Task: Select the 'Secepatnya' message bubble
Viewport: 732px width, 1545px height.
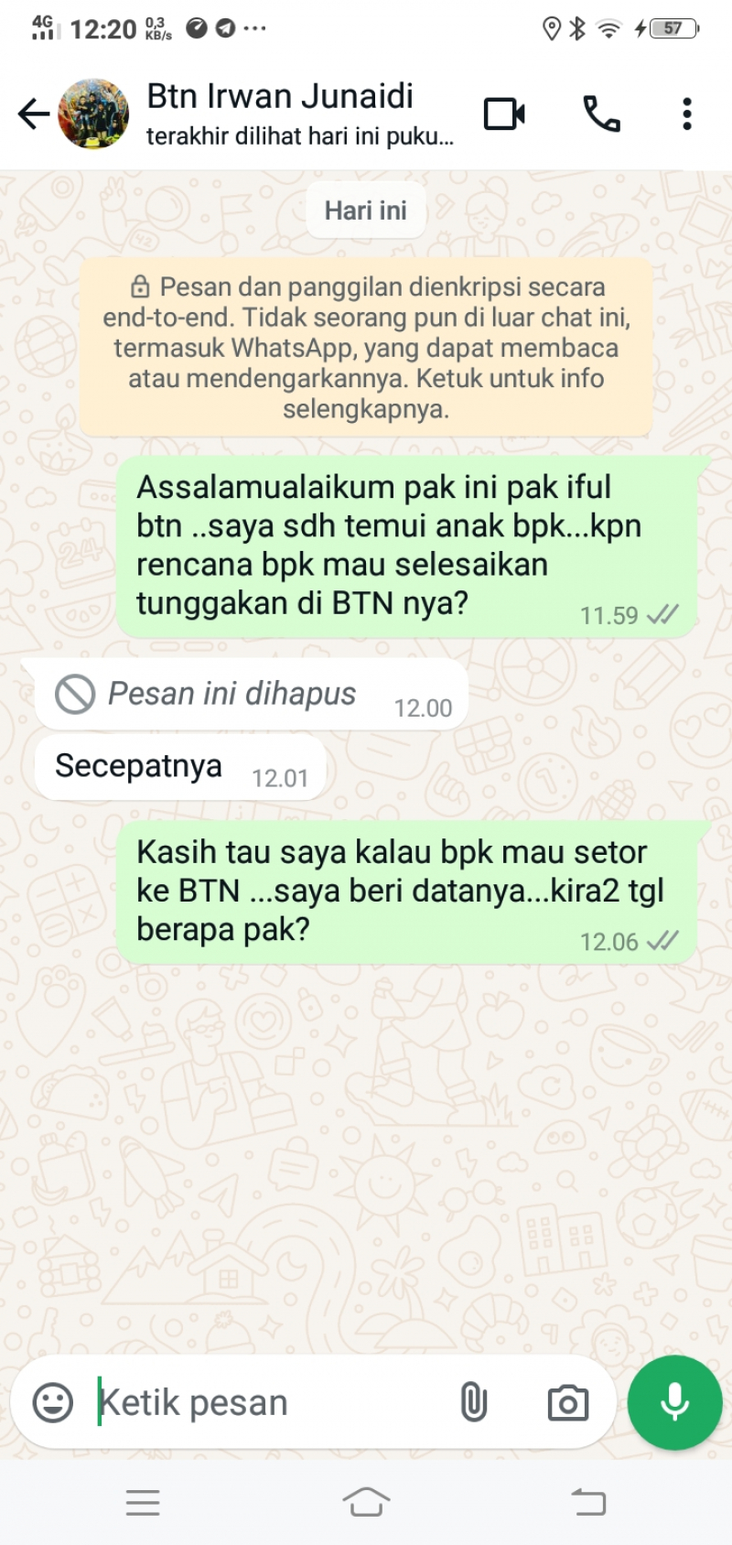Action: pyautogui.click(x=180, y=767)
